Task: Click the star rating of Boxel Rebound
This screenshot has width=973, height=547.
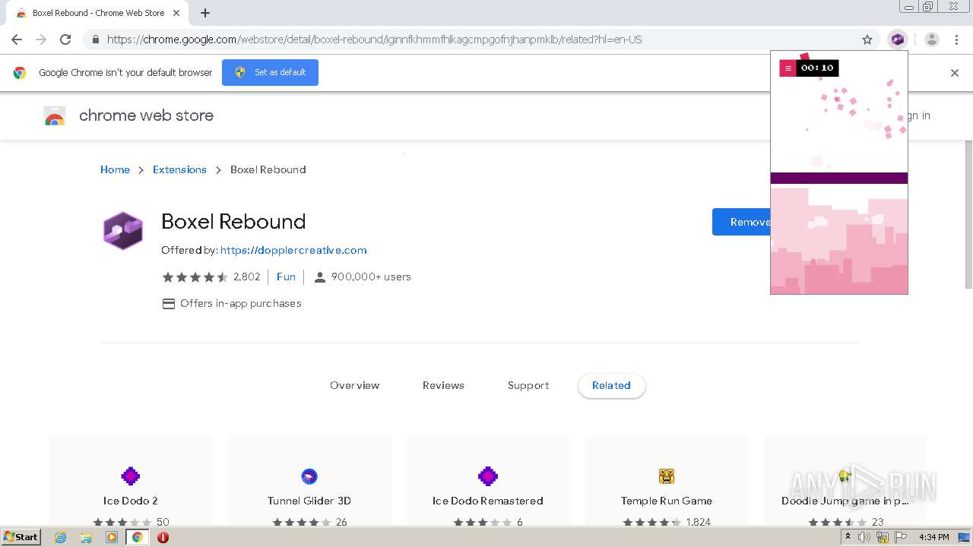Action: pos(195,277)
